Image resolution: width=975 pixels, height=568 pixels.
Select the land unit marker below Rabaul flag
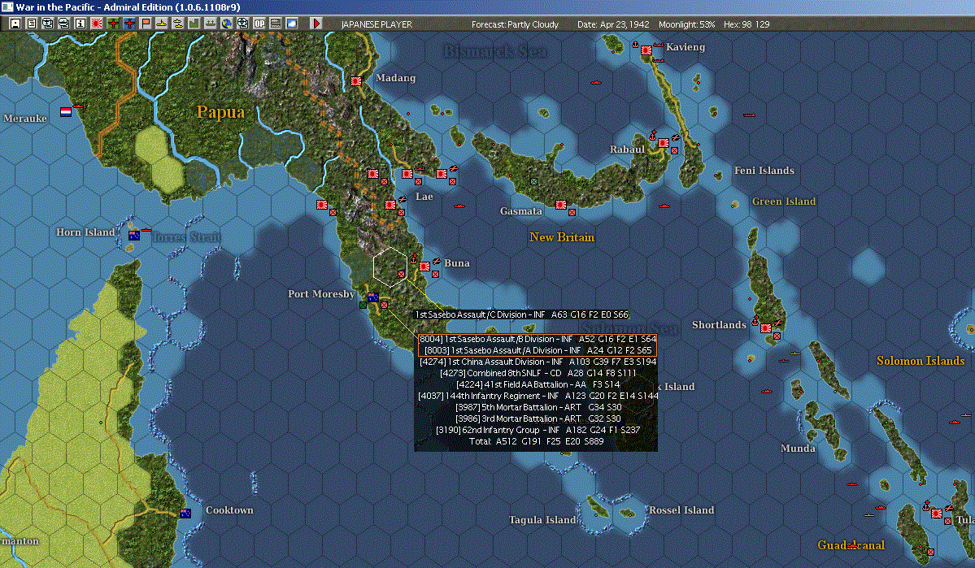coord(675,150)
